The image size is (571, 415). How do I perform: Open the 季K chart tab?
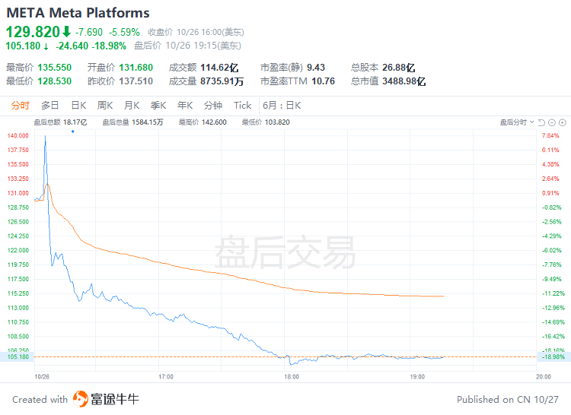(158, 106)
